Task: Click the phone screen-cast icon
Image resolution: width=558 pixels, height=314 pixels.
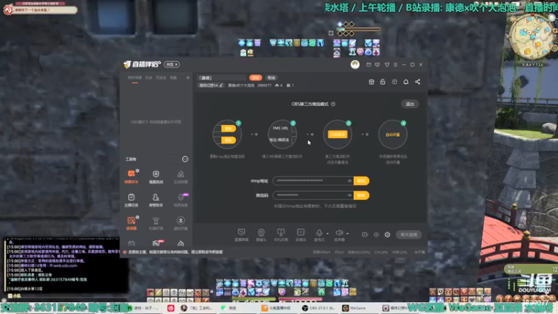Action: click(x=281, y=235)
